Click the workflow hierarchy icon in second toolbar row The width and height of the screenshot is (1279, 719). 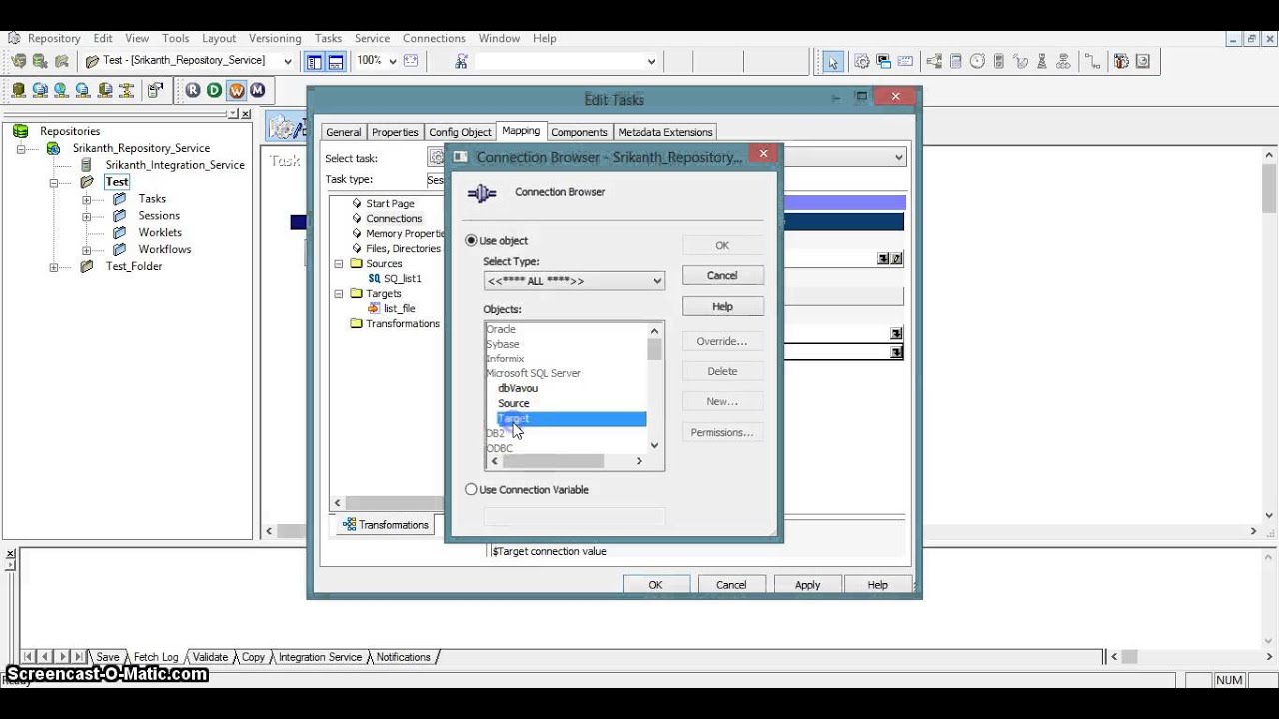126,90
